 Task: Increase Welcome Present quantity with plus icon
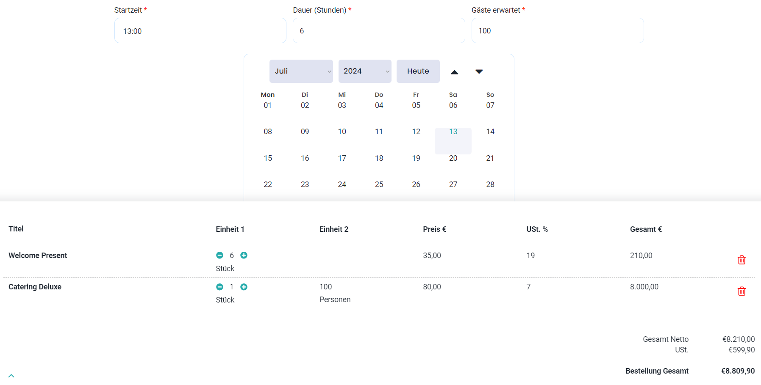(x=244, y=255)
